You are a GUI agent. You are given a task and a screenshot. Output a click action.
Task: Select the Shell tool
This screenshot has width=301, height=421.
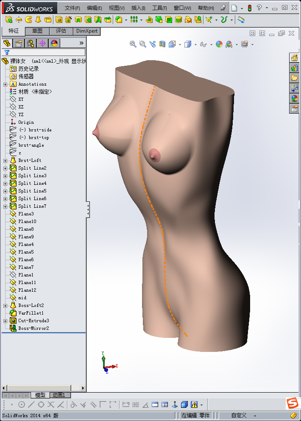pos(169,20)
